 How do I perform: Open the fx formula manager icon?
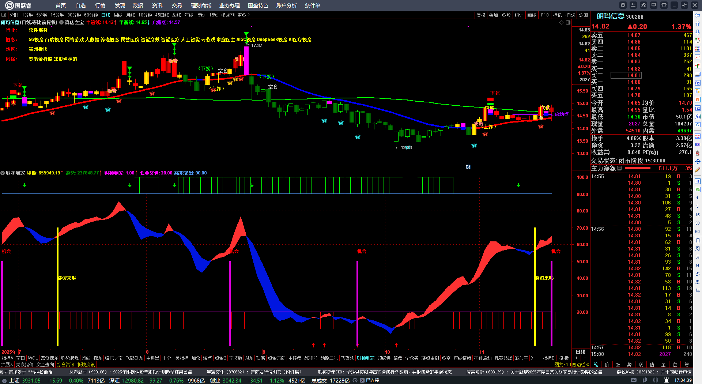(x=643, y=5)
